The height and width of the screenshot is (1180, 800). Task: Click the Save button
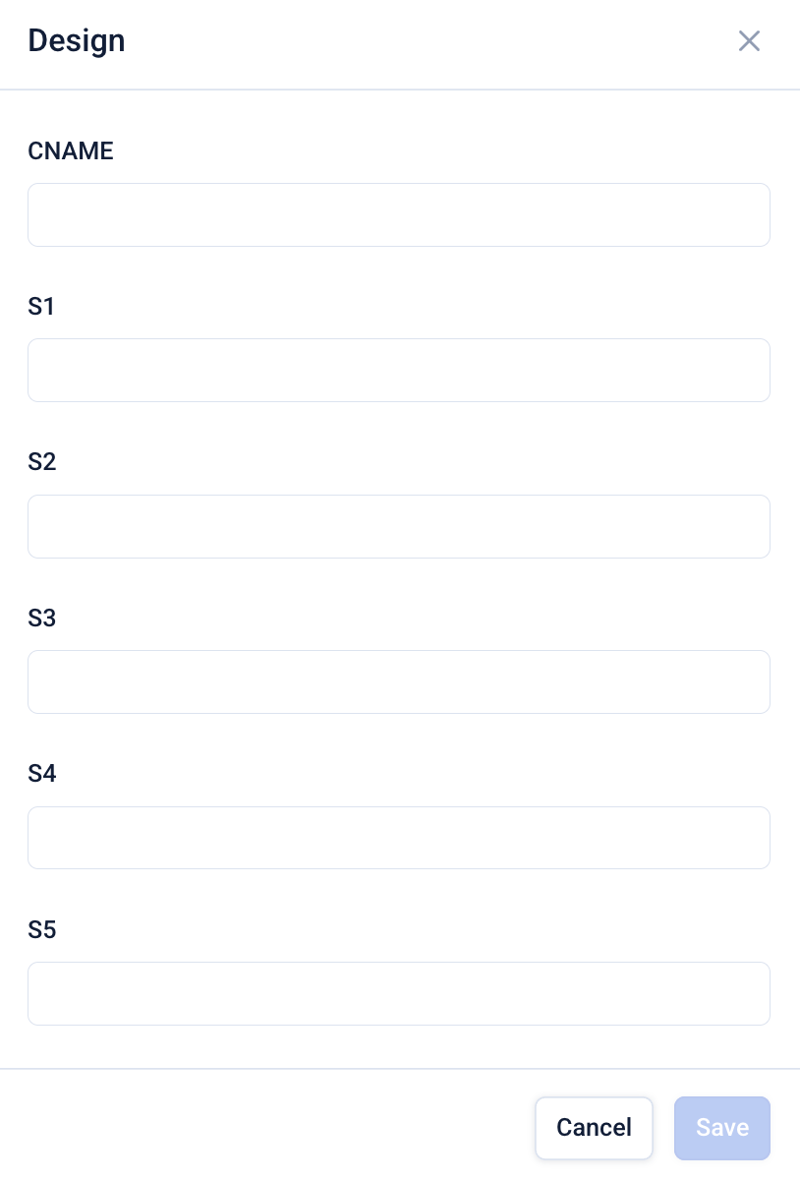[x=721, y=1128]
